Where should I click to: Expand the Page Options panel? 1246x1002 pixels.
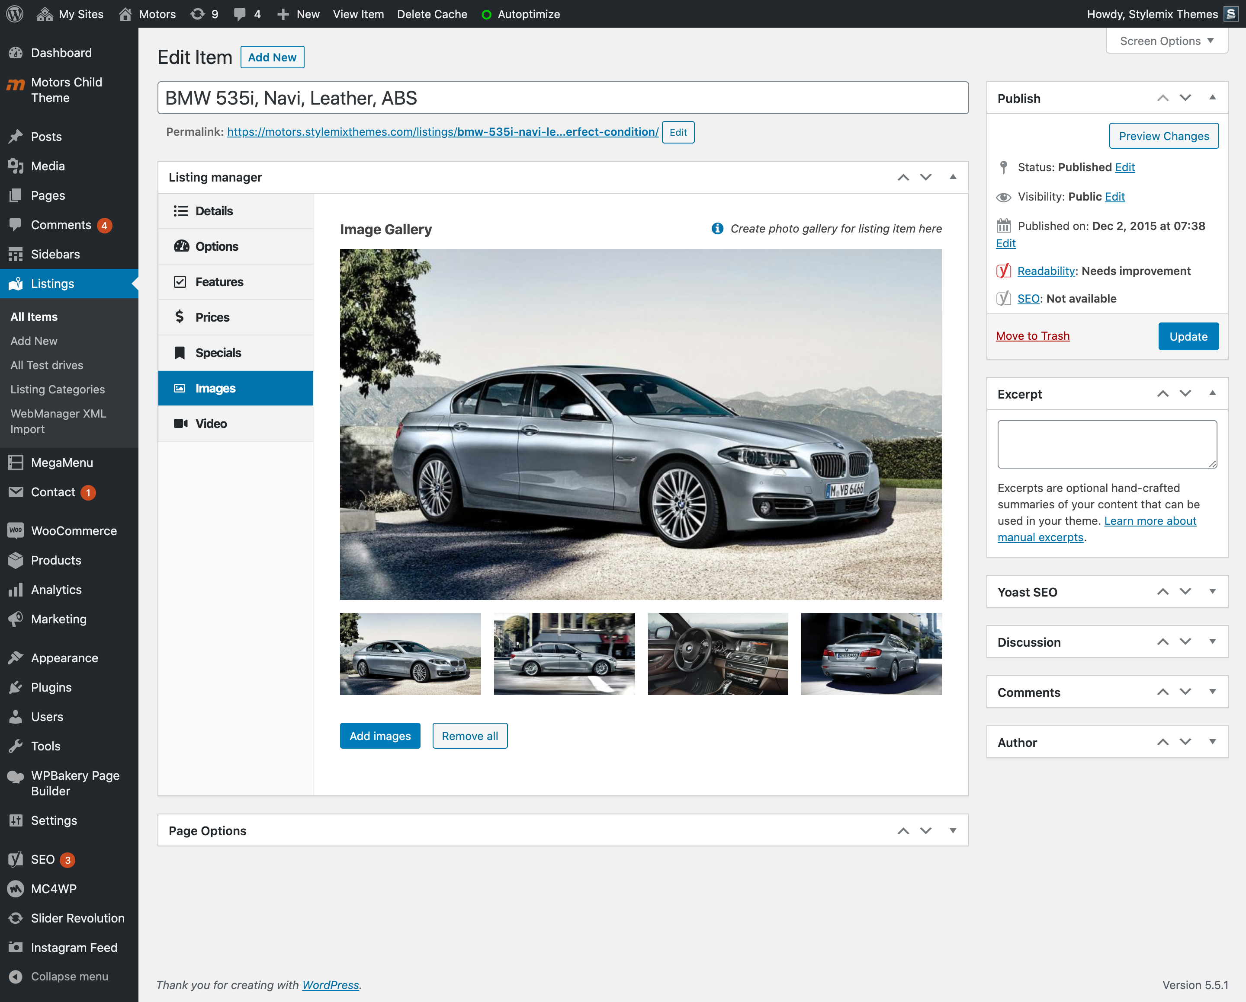pos(953,830)
